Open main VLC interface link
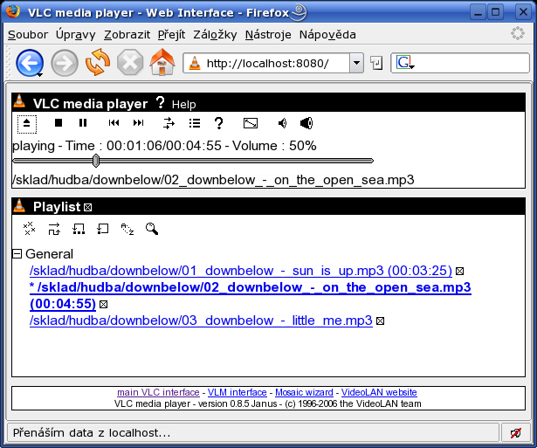Viewport: 537px width, 448px height. tap(158, 392)
